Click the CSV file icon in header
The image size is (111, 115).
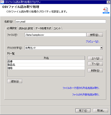[x=106, y=10]
